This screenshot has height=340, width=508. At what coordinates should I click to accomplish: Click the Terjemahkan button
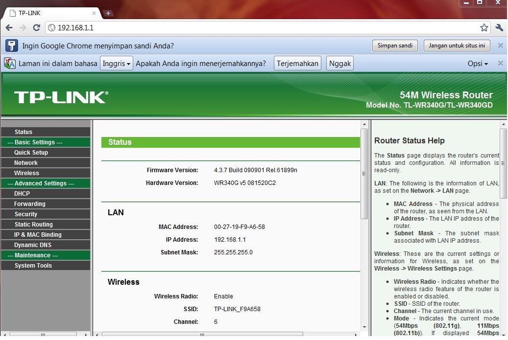[297, 63]
